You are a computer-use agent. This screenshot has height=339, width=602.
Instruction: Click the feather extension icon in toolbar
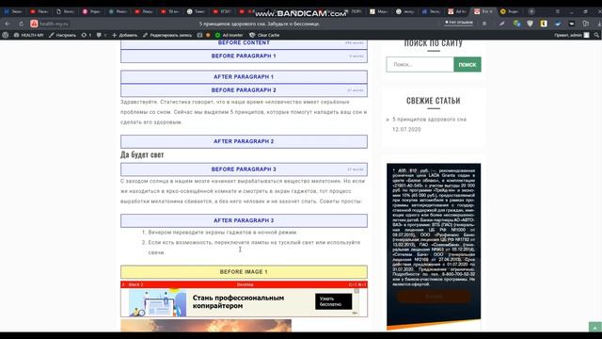click(x=501, y=24)
